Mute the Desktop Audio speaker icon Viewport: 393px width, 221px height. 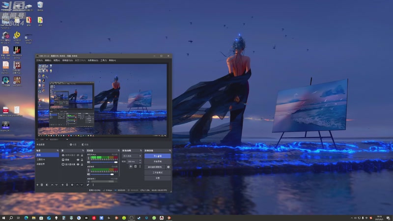tap(88, 174)
